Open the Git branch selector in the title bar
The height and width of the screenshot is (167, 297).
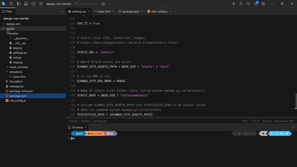(x=86, y=4)
